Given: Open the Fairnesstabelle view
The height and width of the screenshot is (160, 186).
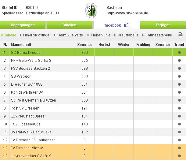Looking at the screenshot, I should click(x=157, y=35).
